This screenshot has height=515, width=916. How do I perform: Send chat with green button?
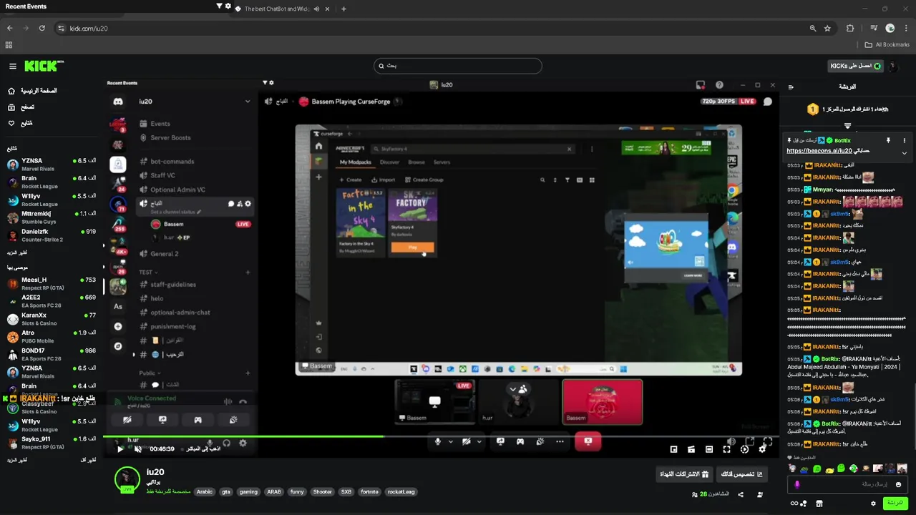click(895, 503)
